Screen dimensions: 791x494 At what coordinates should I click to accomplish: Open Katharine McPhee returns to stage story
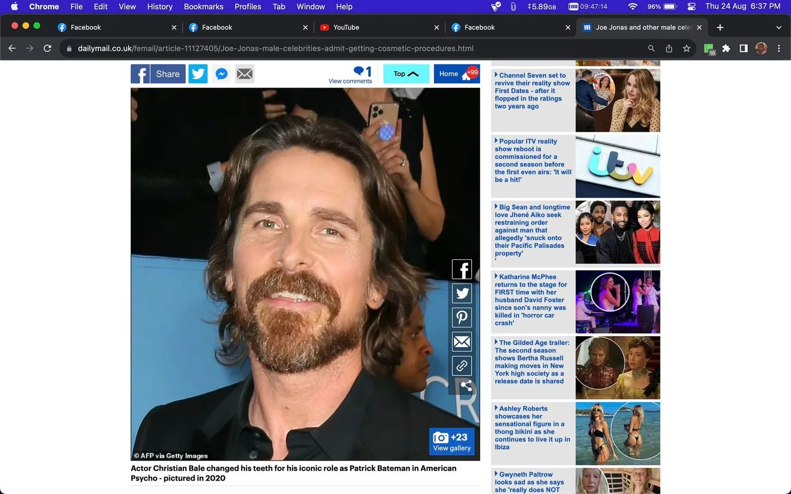(x=530, y=300)
